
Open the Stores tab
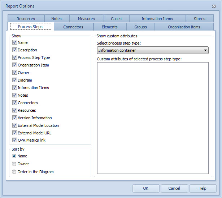pyautogui.click(x=199, y=19)
